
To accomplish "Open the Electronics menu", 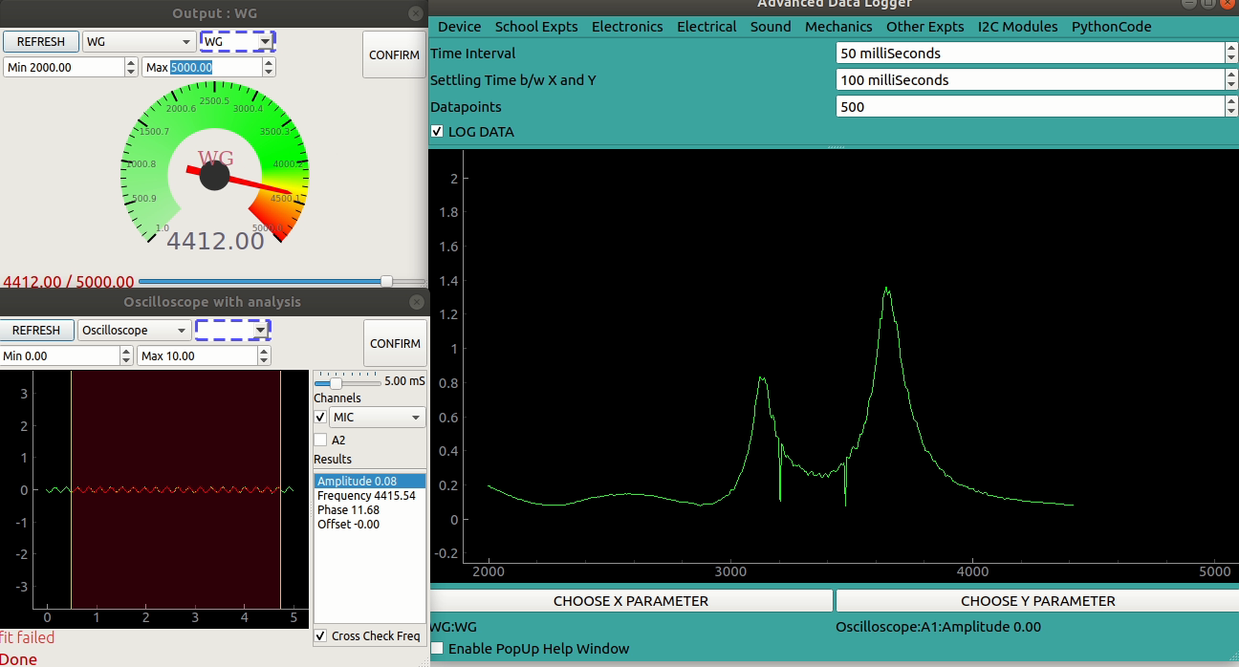I will [626, 27].
